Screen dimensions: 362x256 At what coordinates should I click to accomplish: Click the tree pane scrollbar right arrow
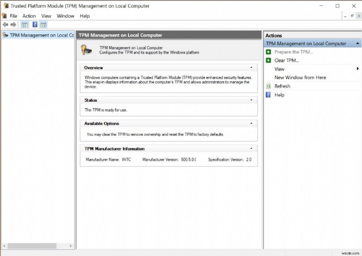(71, 246)
